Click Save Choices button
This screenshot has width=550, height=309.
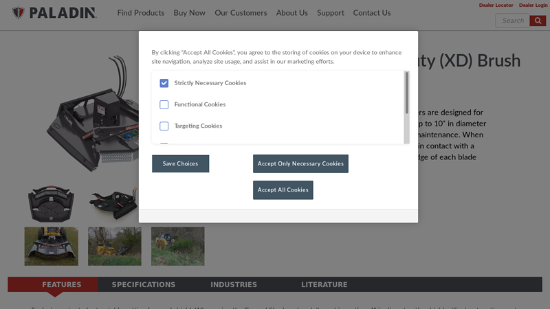click(x=180, y=163)
